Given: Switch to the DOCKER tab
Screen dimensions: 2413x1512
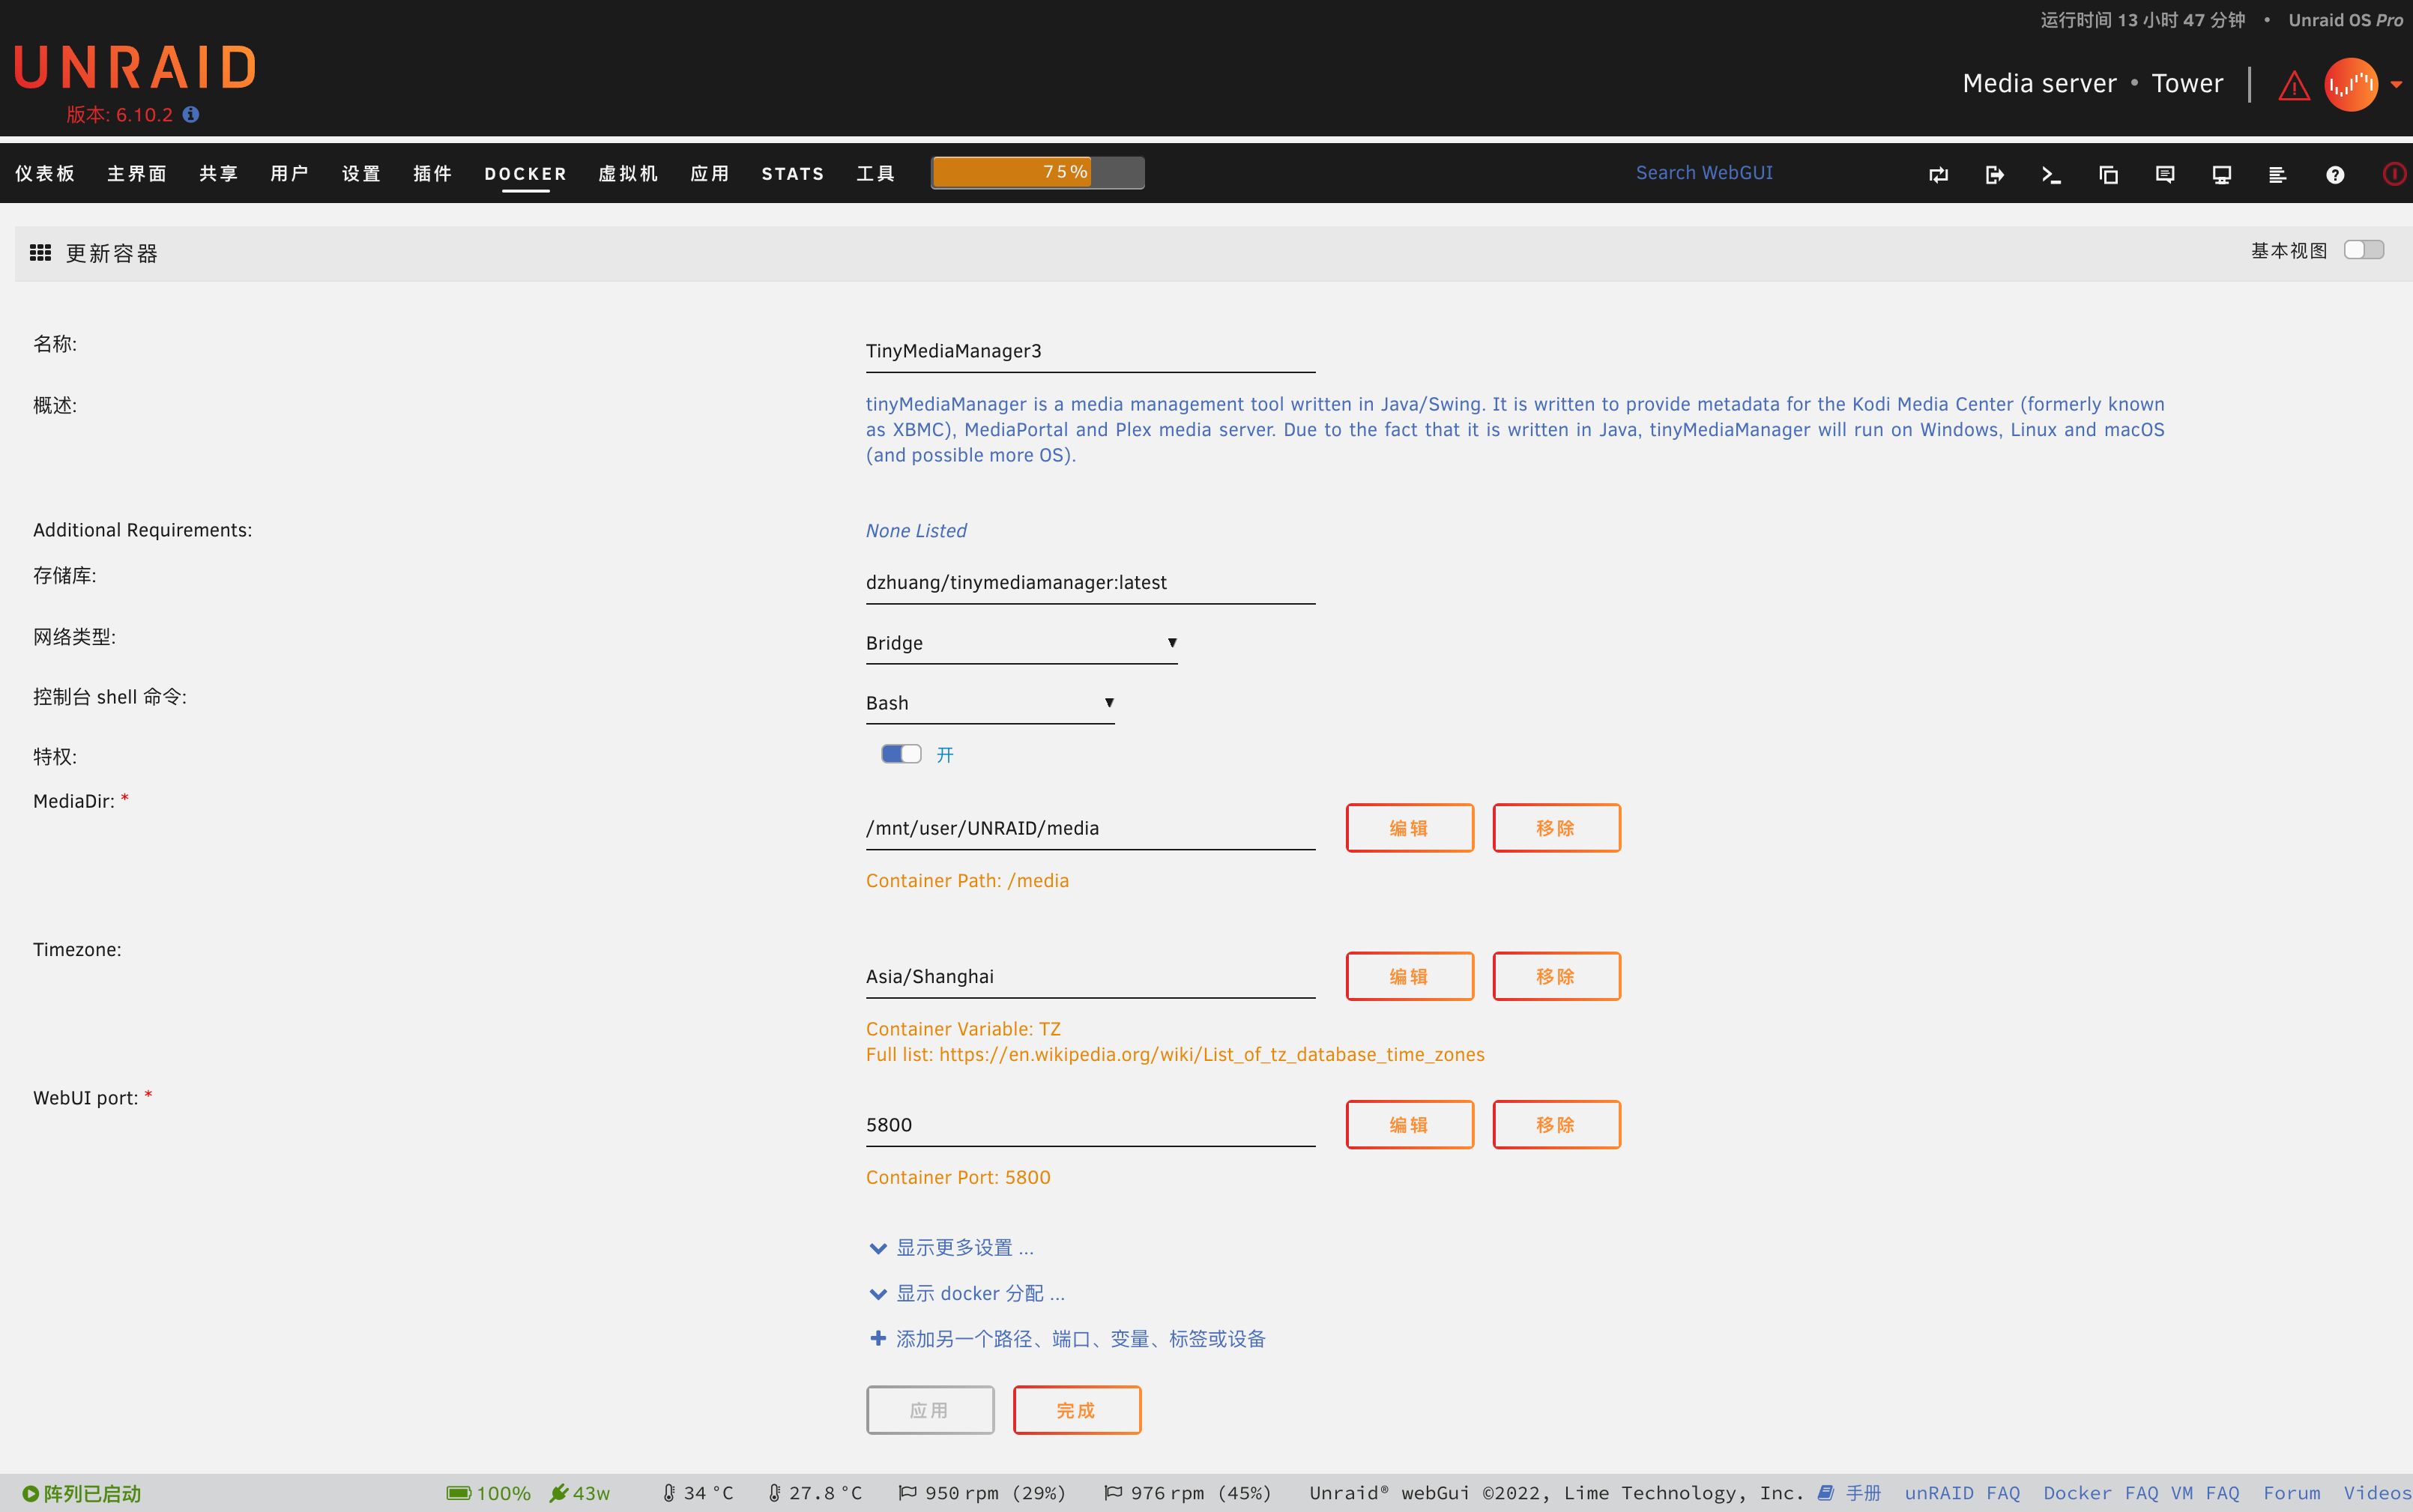Looking at the screenshot, I should point(525,173).
